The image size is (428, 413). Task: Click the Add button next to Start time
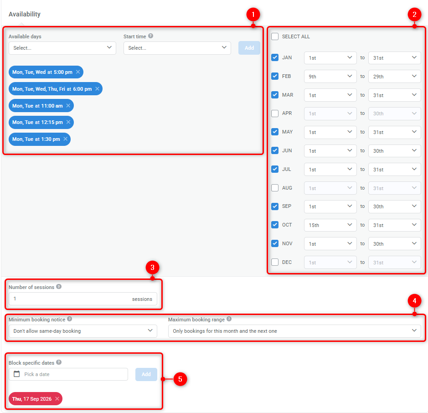point(249,47)
